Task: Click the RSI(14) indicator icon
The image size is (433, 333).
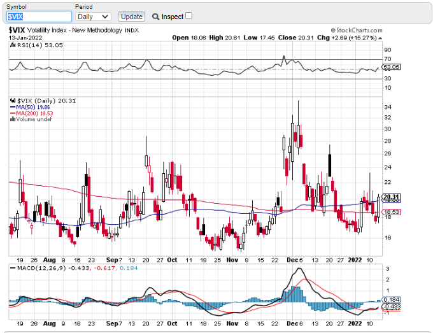Action: [13, 45]
